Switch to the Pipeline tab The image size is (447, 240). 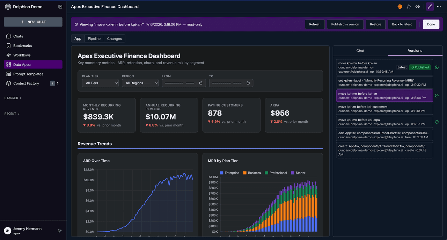94,38
